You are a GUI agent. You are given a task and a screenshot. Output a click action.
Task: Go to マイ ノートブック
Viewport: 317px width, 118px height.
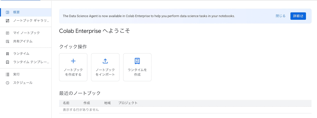[x=26, y=33]
